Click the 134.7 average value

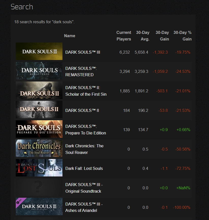click(x=143, y=130)
